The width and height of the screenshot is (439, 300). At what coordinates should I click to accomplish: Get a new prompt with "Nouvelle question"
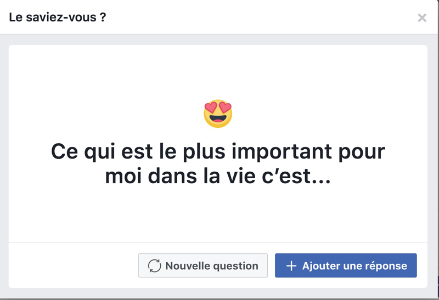(202, 265)
